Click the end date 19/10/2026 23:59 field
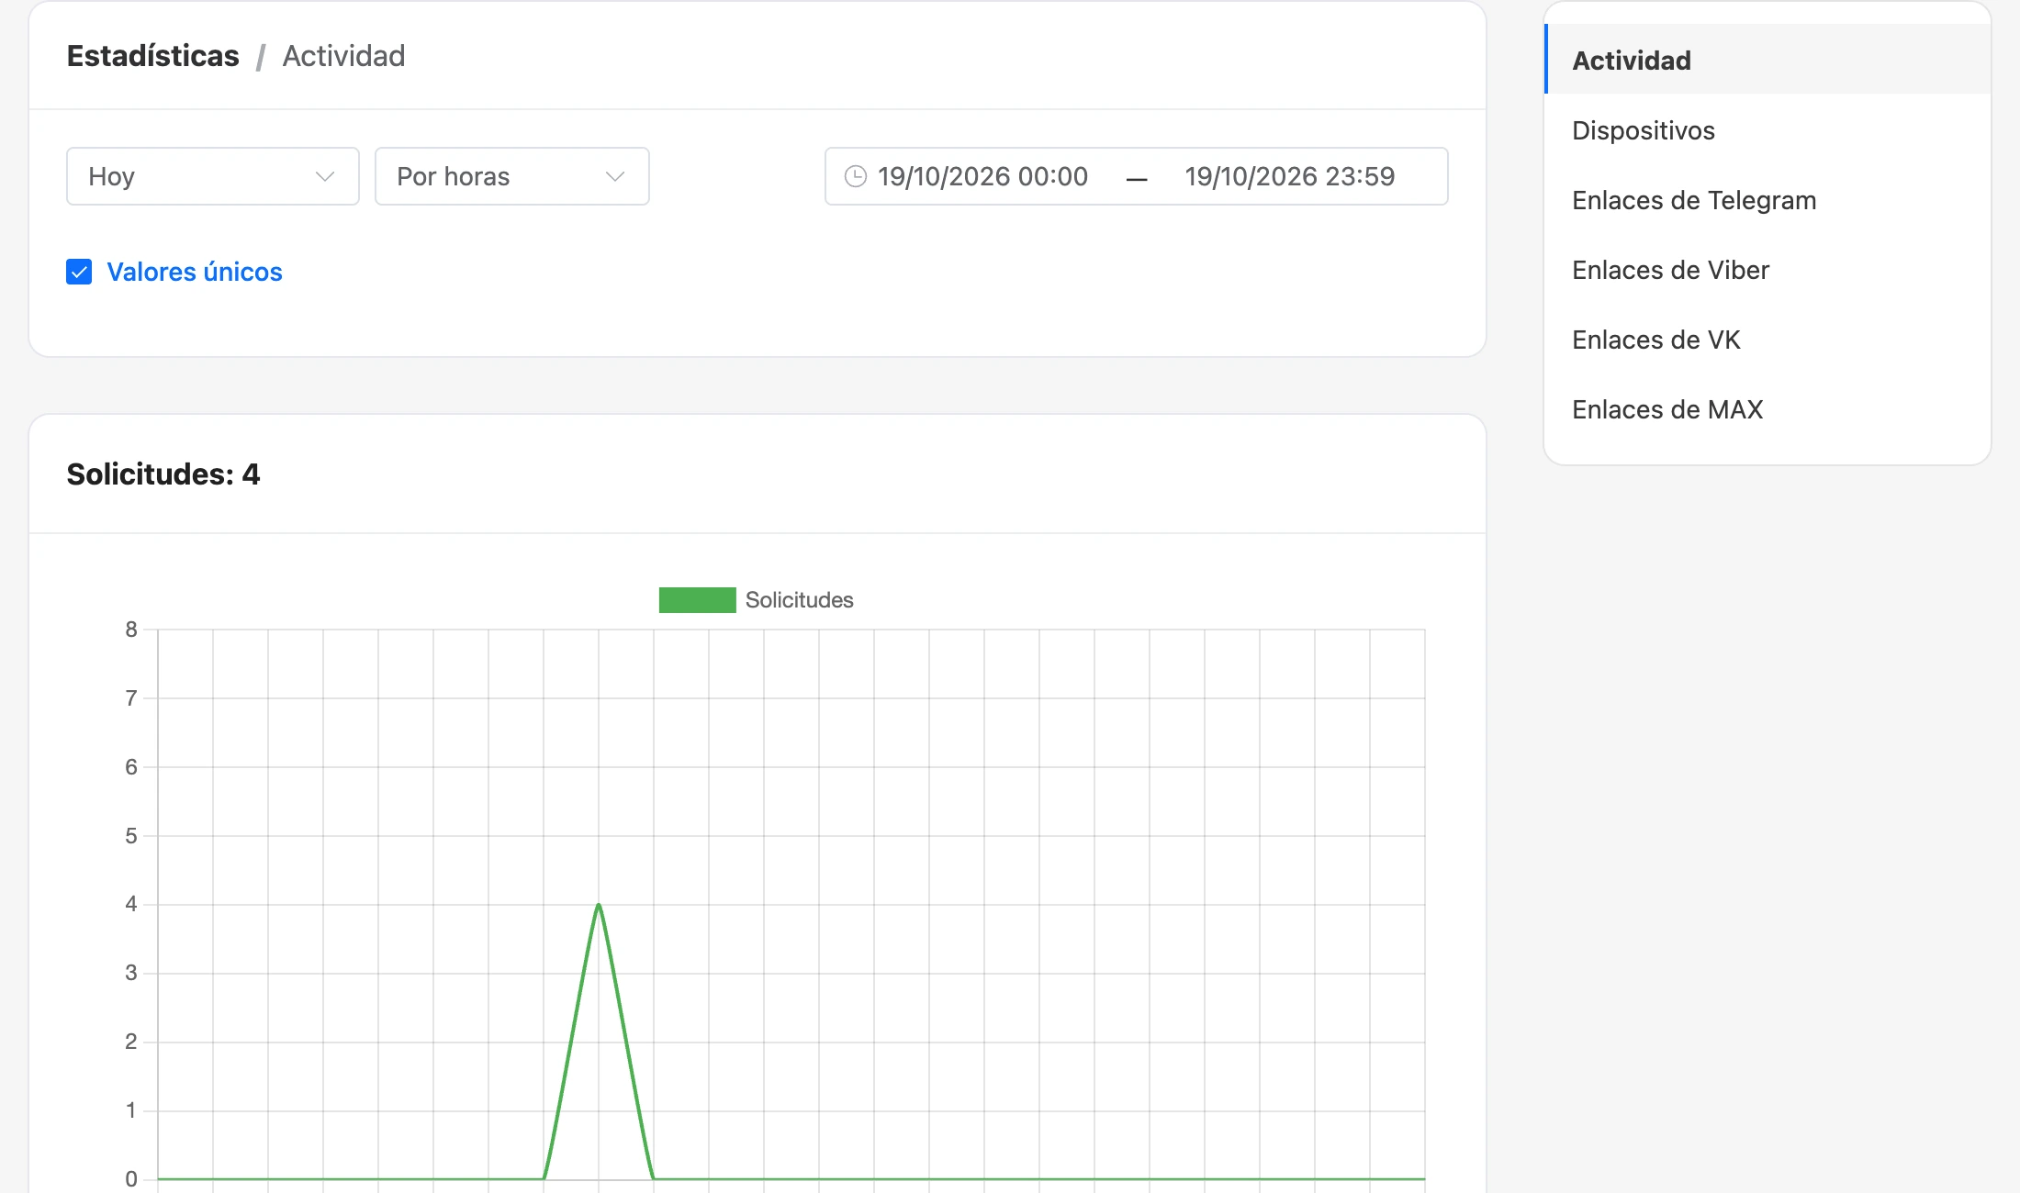The image size is (2020, 1193). click(x=1290, y=176)
